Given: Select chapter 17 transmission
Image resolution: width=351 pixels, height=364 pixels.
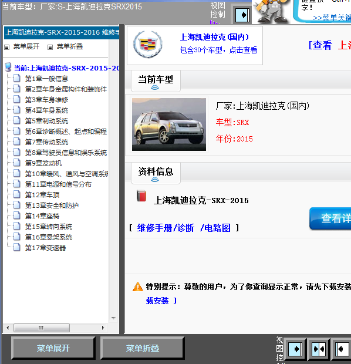Looking at the screenshot, I should 46,248.
